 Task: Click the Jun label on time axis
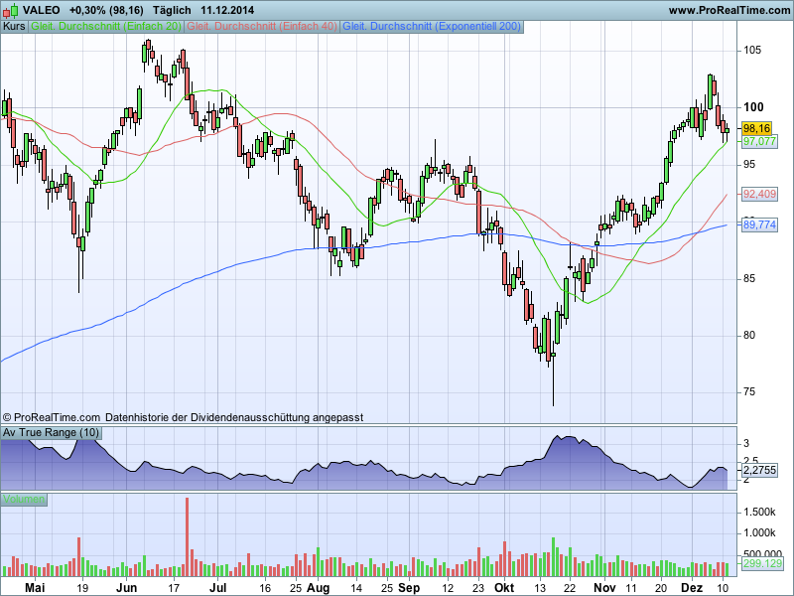(126, 588)
